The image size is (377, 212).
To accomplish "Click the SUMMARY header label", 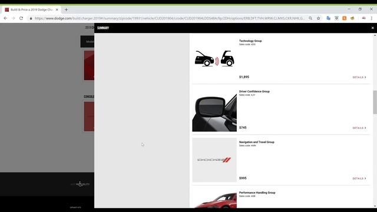I will 103,28.
